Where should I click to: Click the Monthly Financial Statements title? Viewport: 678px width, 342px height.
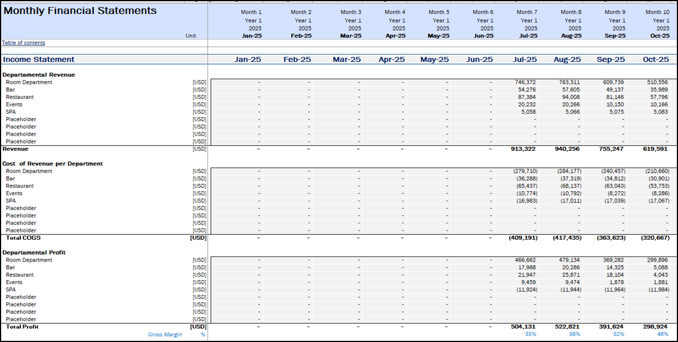pyautogui.click(x=80, y=11)
